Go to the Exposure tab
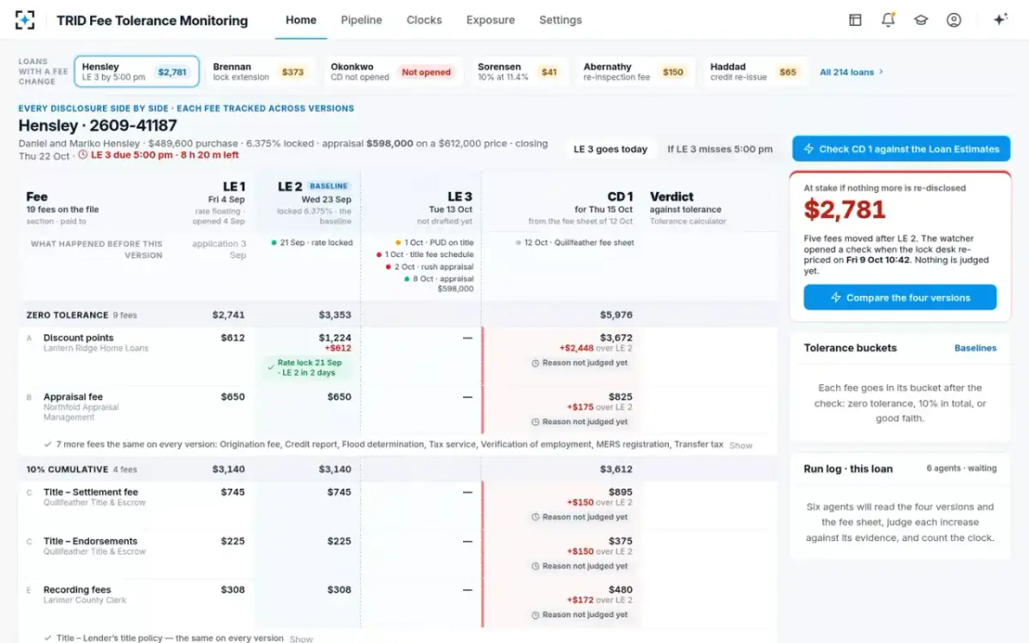This screenshot has width=1029, height=643. tap(490, 20)
